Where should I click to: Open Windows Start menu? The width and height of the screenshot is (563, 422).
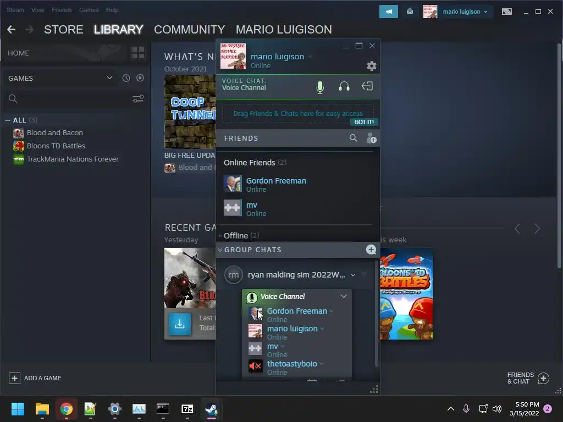[x=18, y=409]
